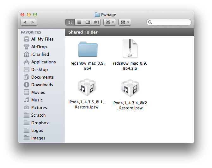The height and width of the screenshot is (168, 212).
Task: Open the Dropbox folder in sidebar
Action: click(x=40, y=123)
